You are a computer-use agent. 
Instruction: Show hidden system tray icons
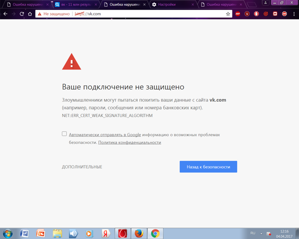261,233
